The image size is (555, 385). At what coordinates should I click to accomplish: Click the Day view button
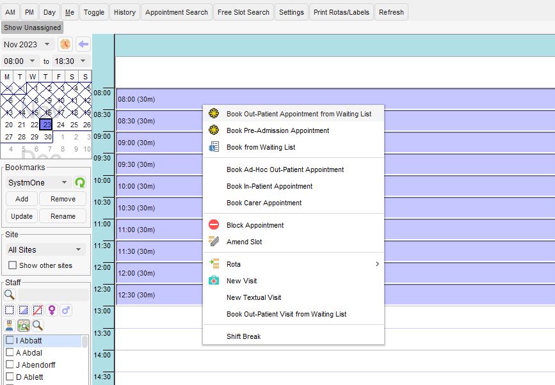[49, 12]
